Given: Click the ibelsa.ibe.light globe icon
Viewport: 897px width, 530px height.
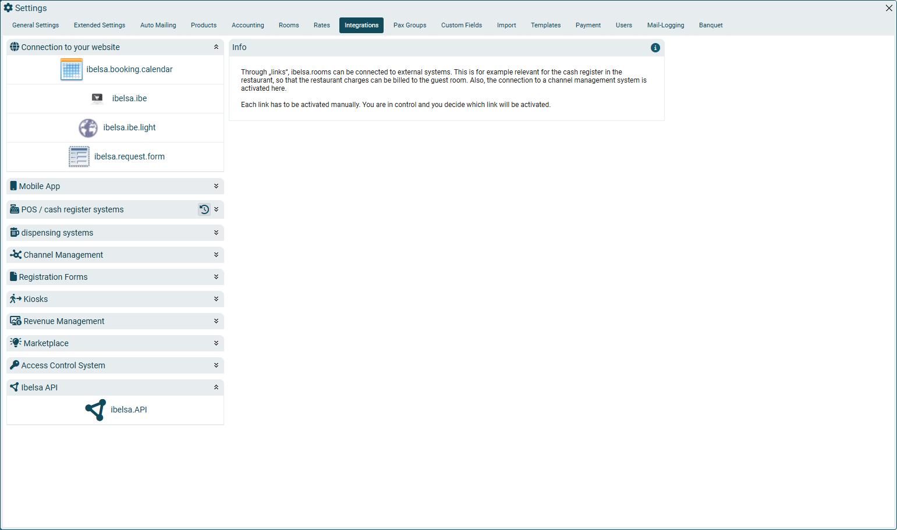Looking at the screenshot, I should [x=88, y=127].
